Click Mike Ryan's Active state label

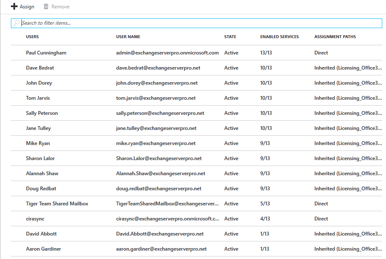(231, 143)
